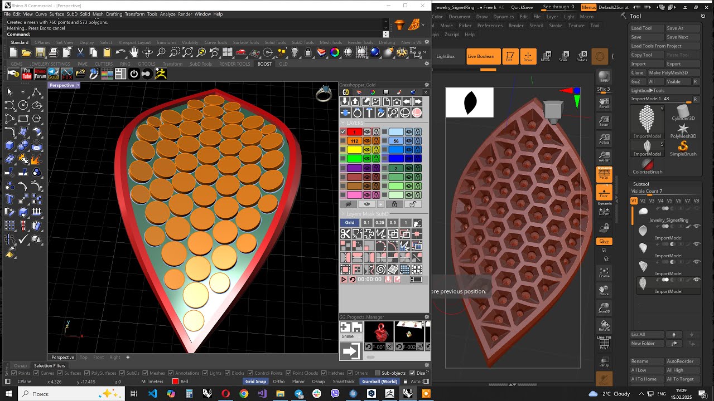Select the Pan hand tool
The width and height of the screenshot is (714, 401).
(134, 52)
